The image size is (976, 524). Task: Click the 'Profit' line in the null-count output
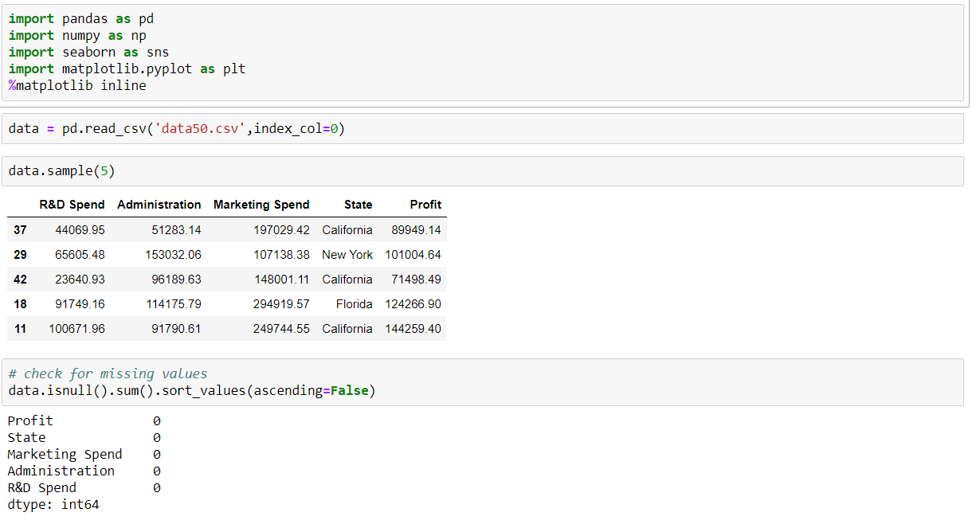pos(84,420)
